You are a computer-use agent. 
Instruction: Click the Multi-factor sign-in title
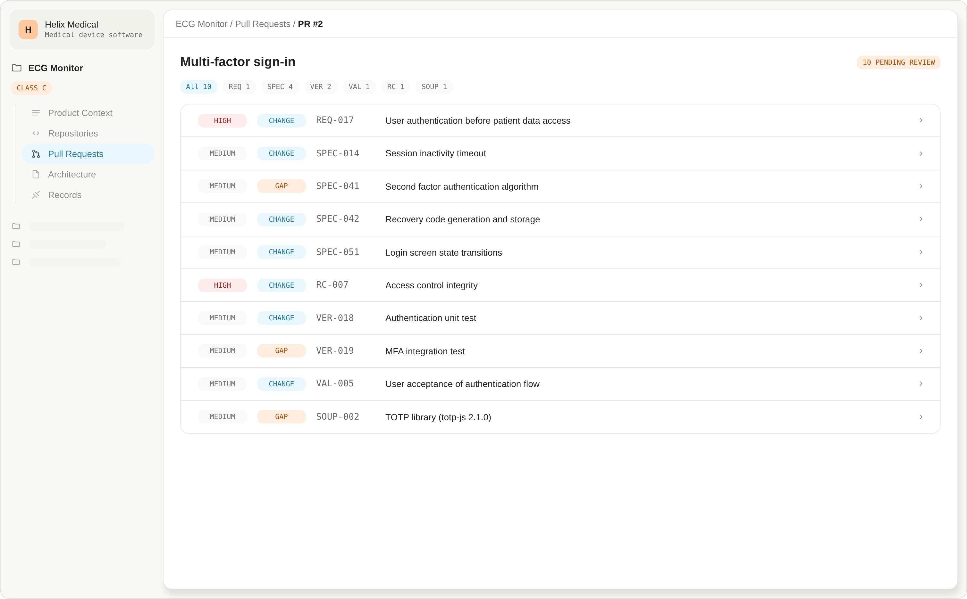[238, 62]
